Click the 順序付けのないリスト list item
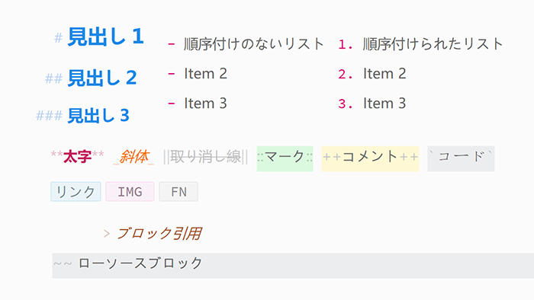Viewport: 534px width, 300px height. click(x=254, y=44)
